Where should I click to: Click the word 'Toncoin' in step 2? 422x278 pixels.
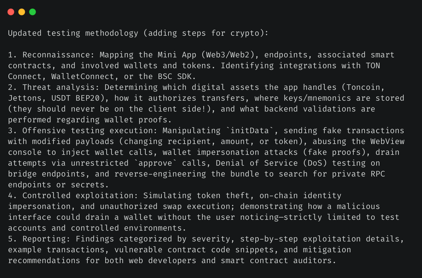(363, 87)
